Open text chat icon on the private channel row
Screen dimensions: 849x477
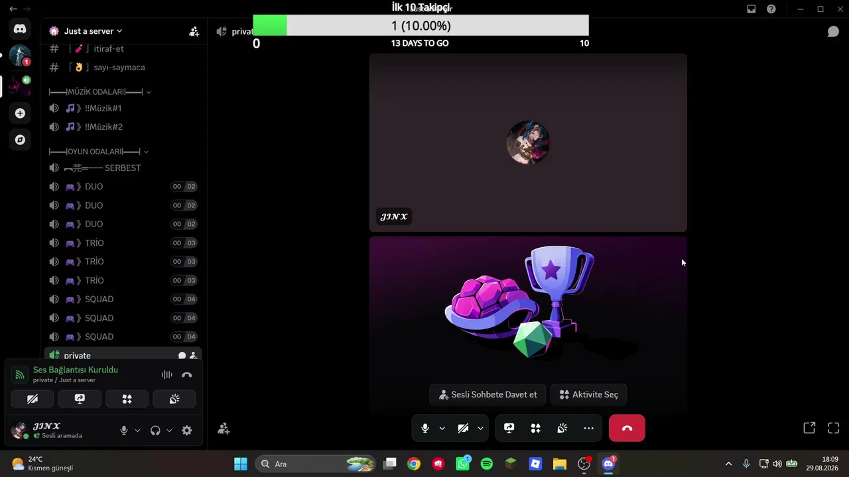coord(182,356)
